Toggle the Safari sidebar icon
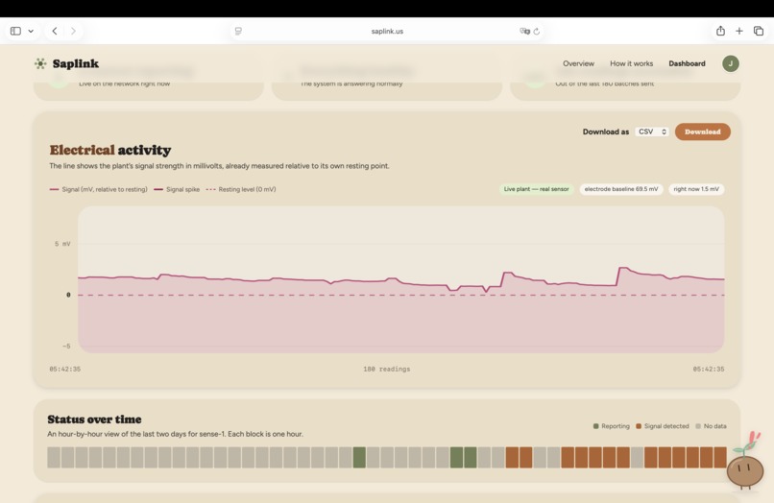The width and height of the screenshot is (774, 503). 15,31
